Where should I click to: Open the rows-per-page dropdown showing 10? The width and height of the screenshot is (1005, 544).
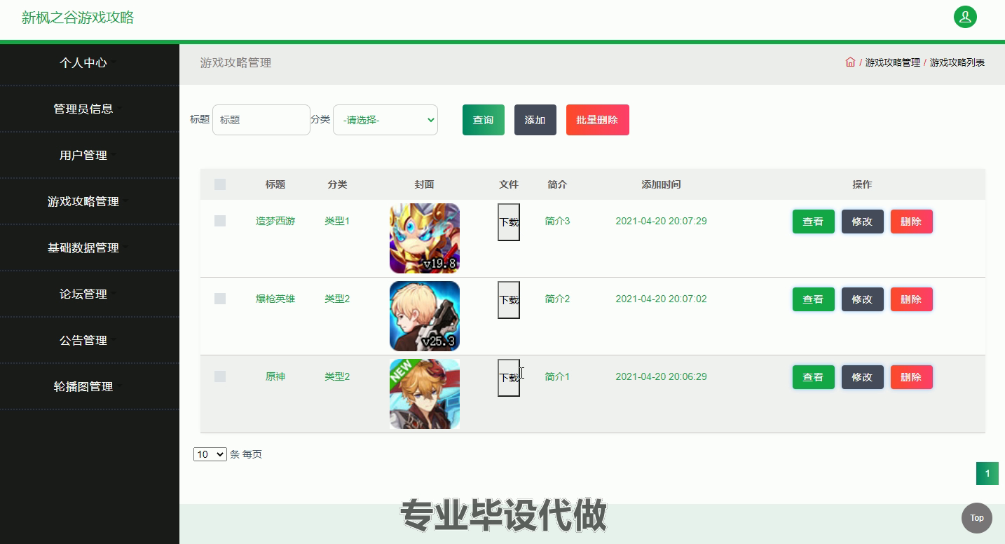(x=210, y=454)
